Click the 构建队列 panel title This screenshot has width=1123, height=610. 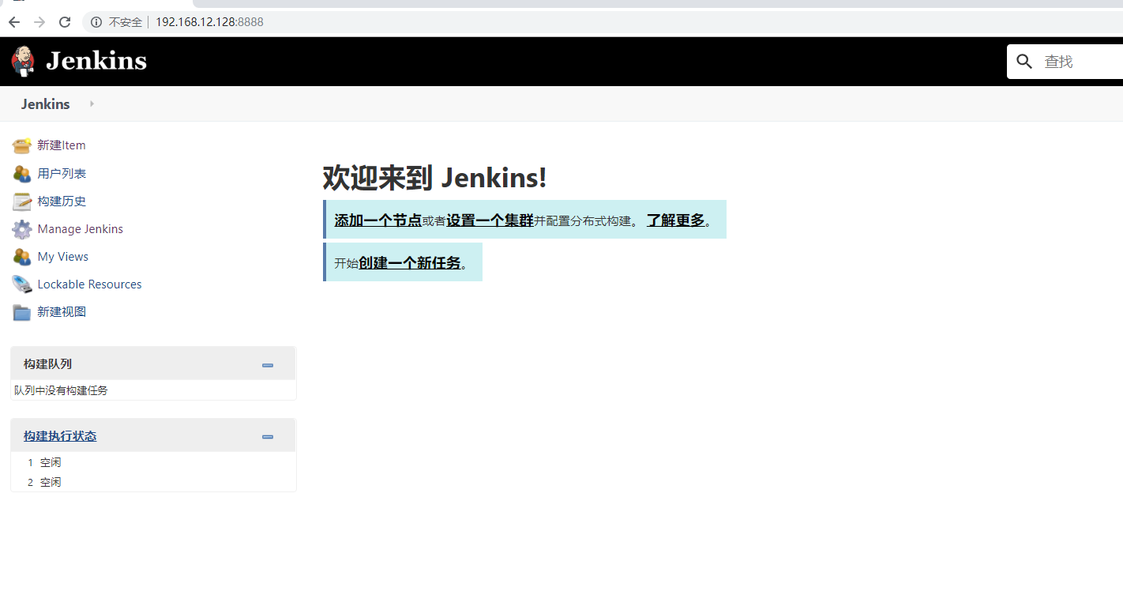[47, 364]
